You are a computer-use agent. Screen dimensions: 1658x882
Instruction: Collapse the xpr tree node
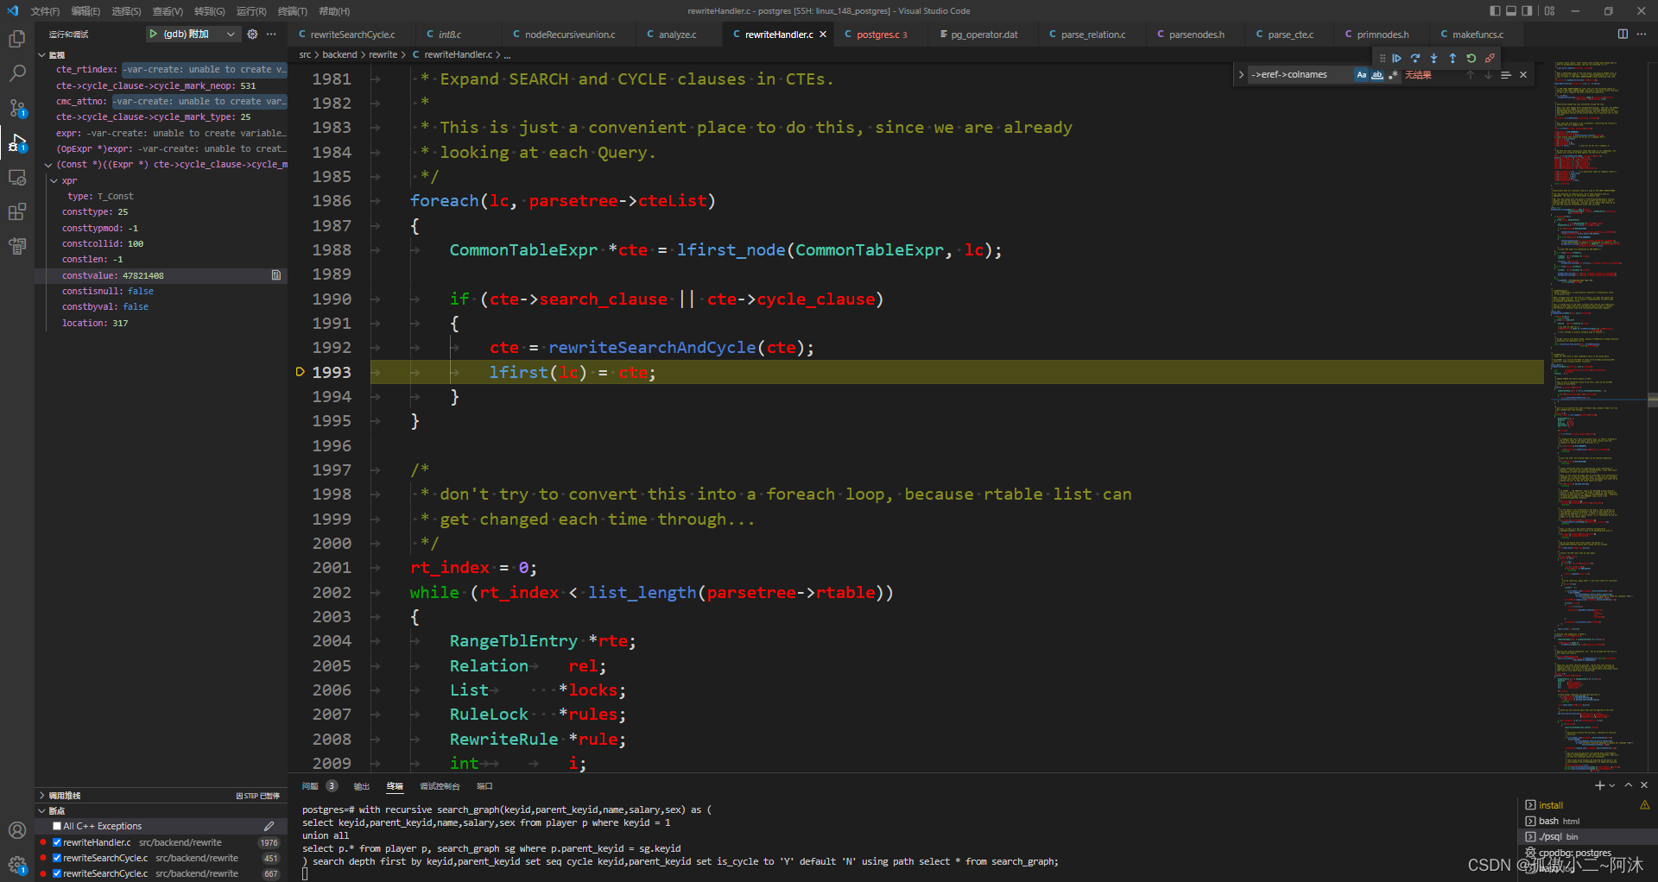[54, 181]
